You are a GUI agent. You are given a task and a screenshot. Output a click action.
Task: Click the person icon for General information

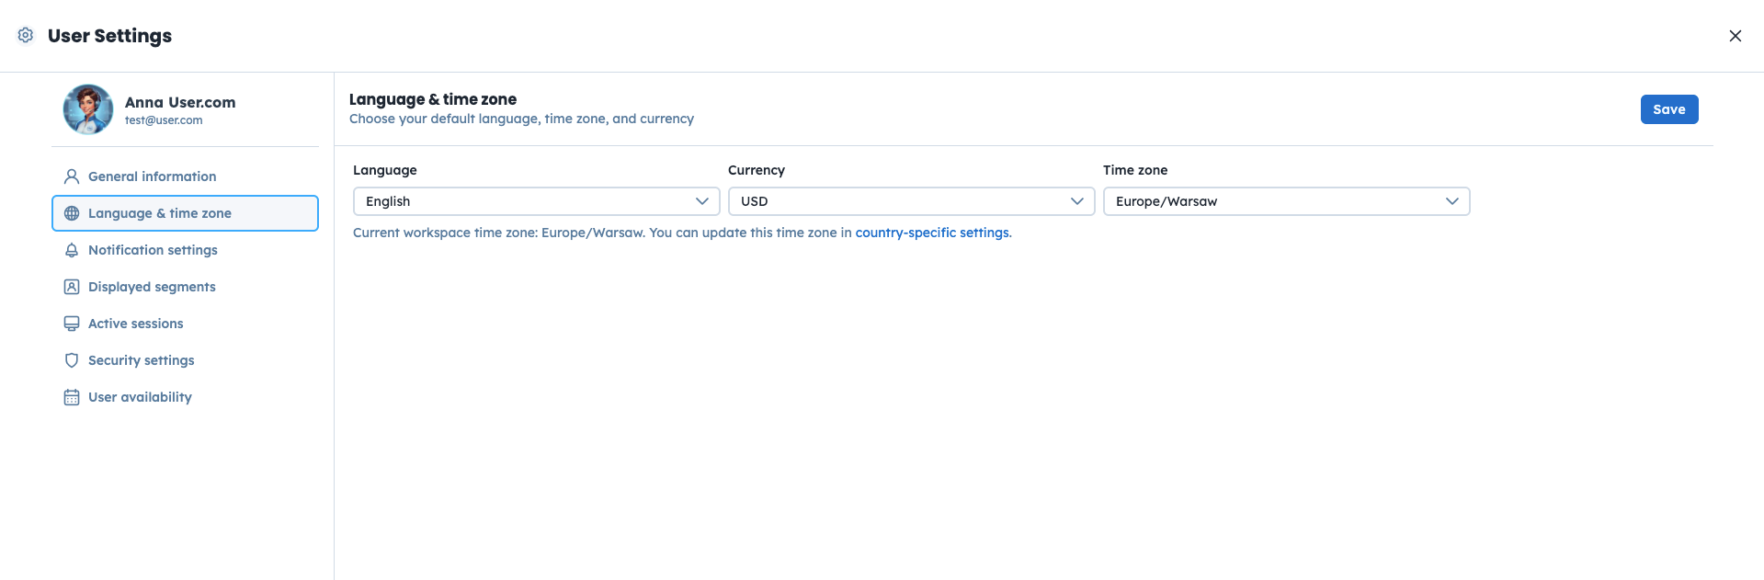click(x=72, y=176)
